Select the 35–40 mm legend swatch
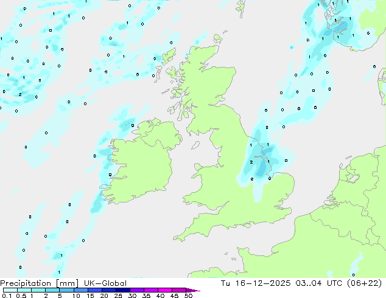 point(151,290)
